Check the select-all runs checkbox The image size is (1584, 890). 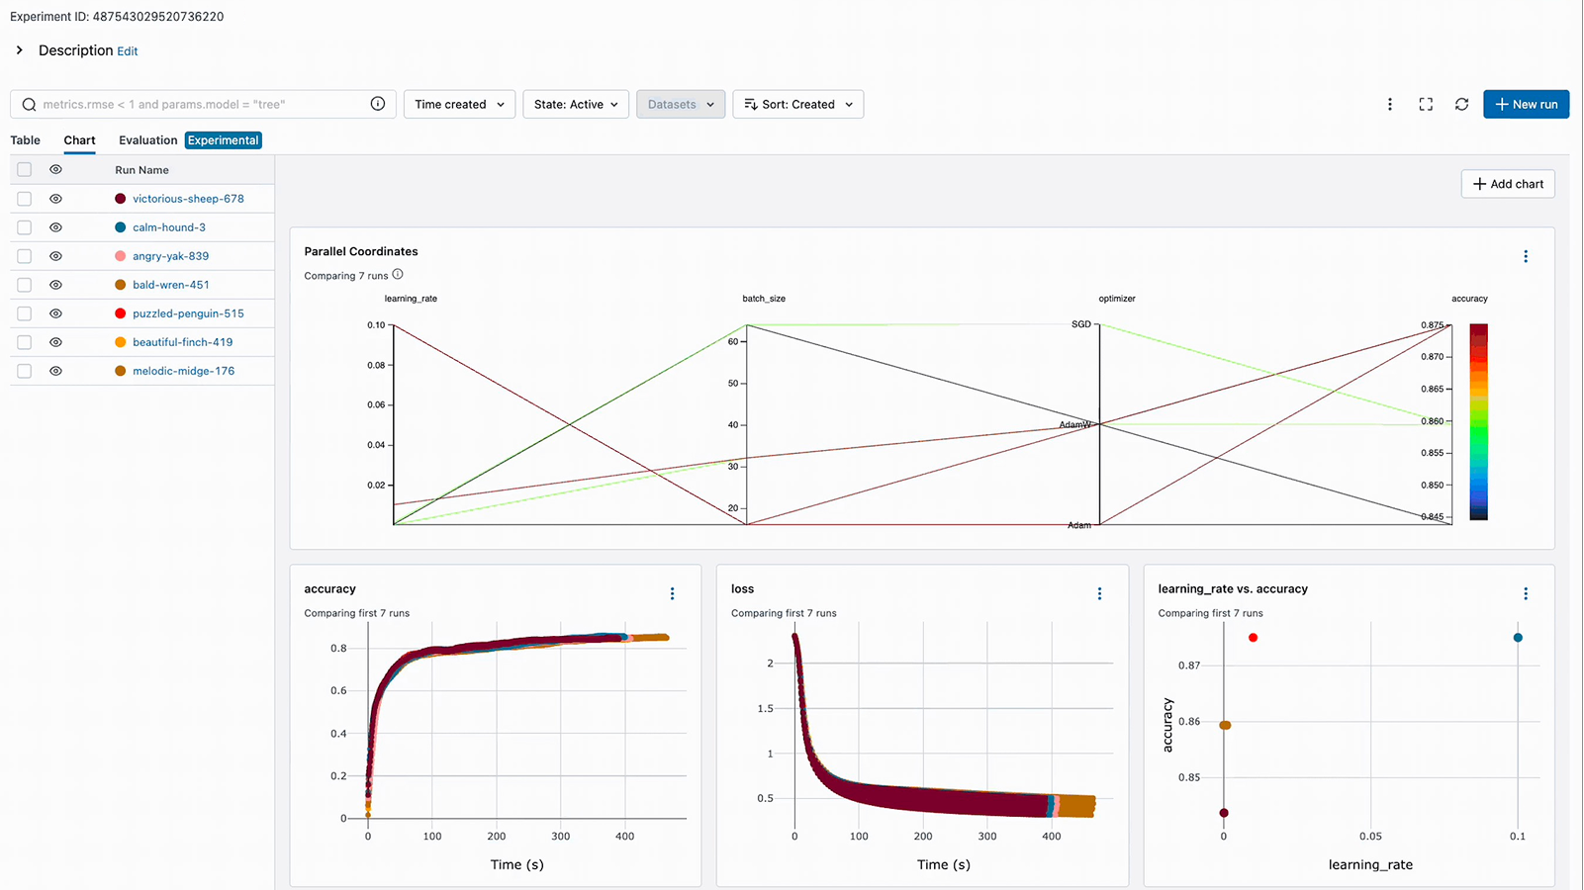[24, 169]
